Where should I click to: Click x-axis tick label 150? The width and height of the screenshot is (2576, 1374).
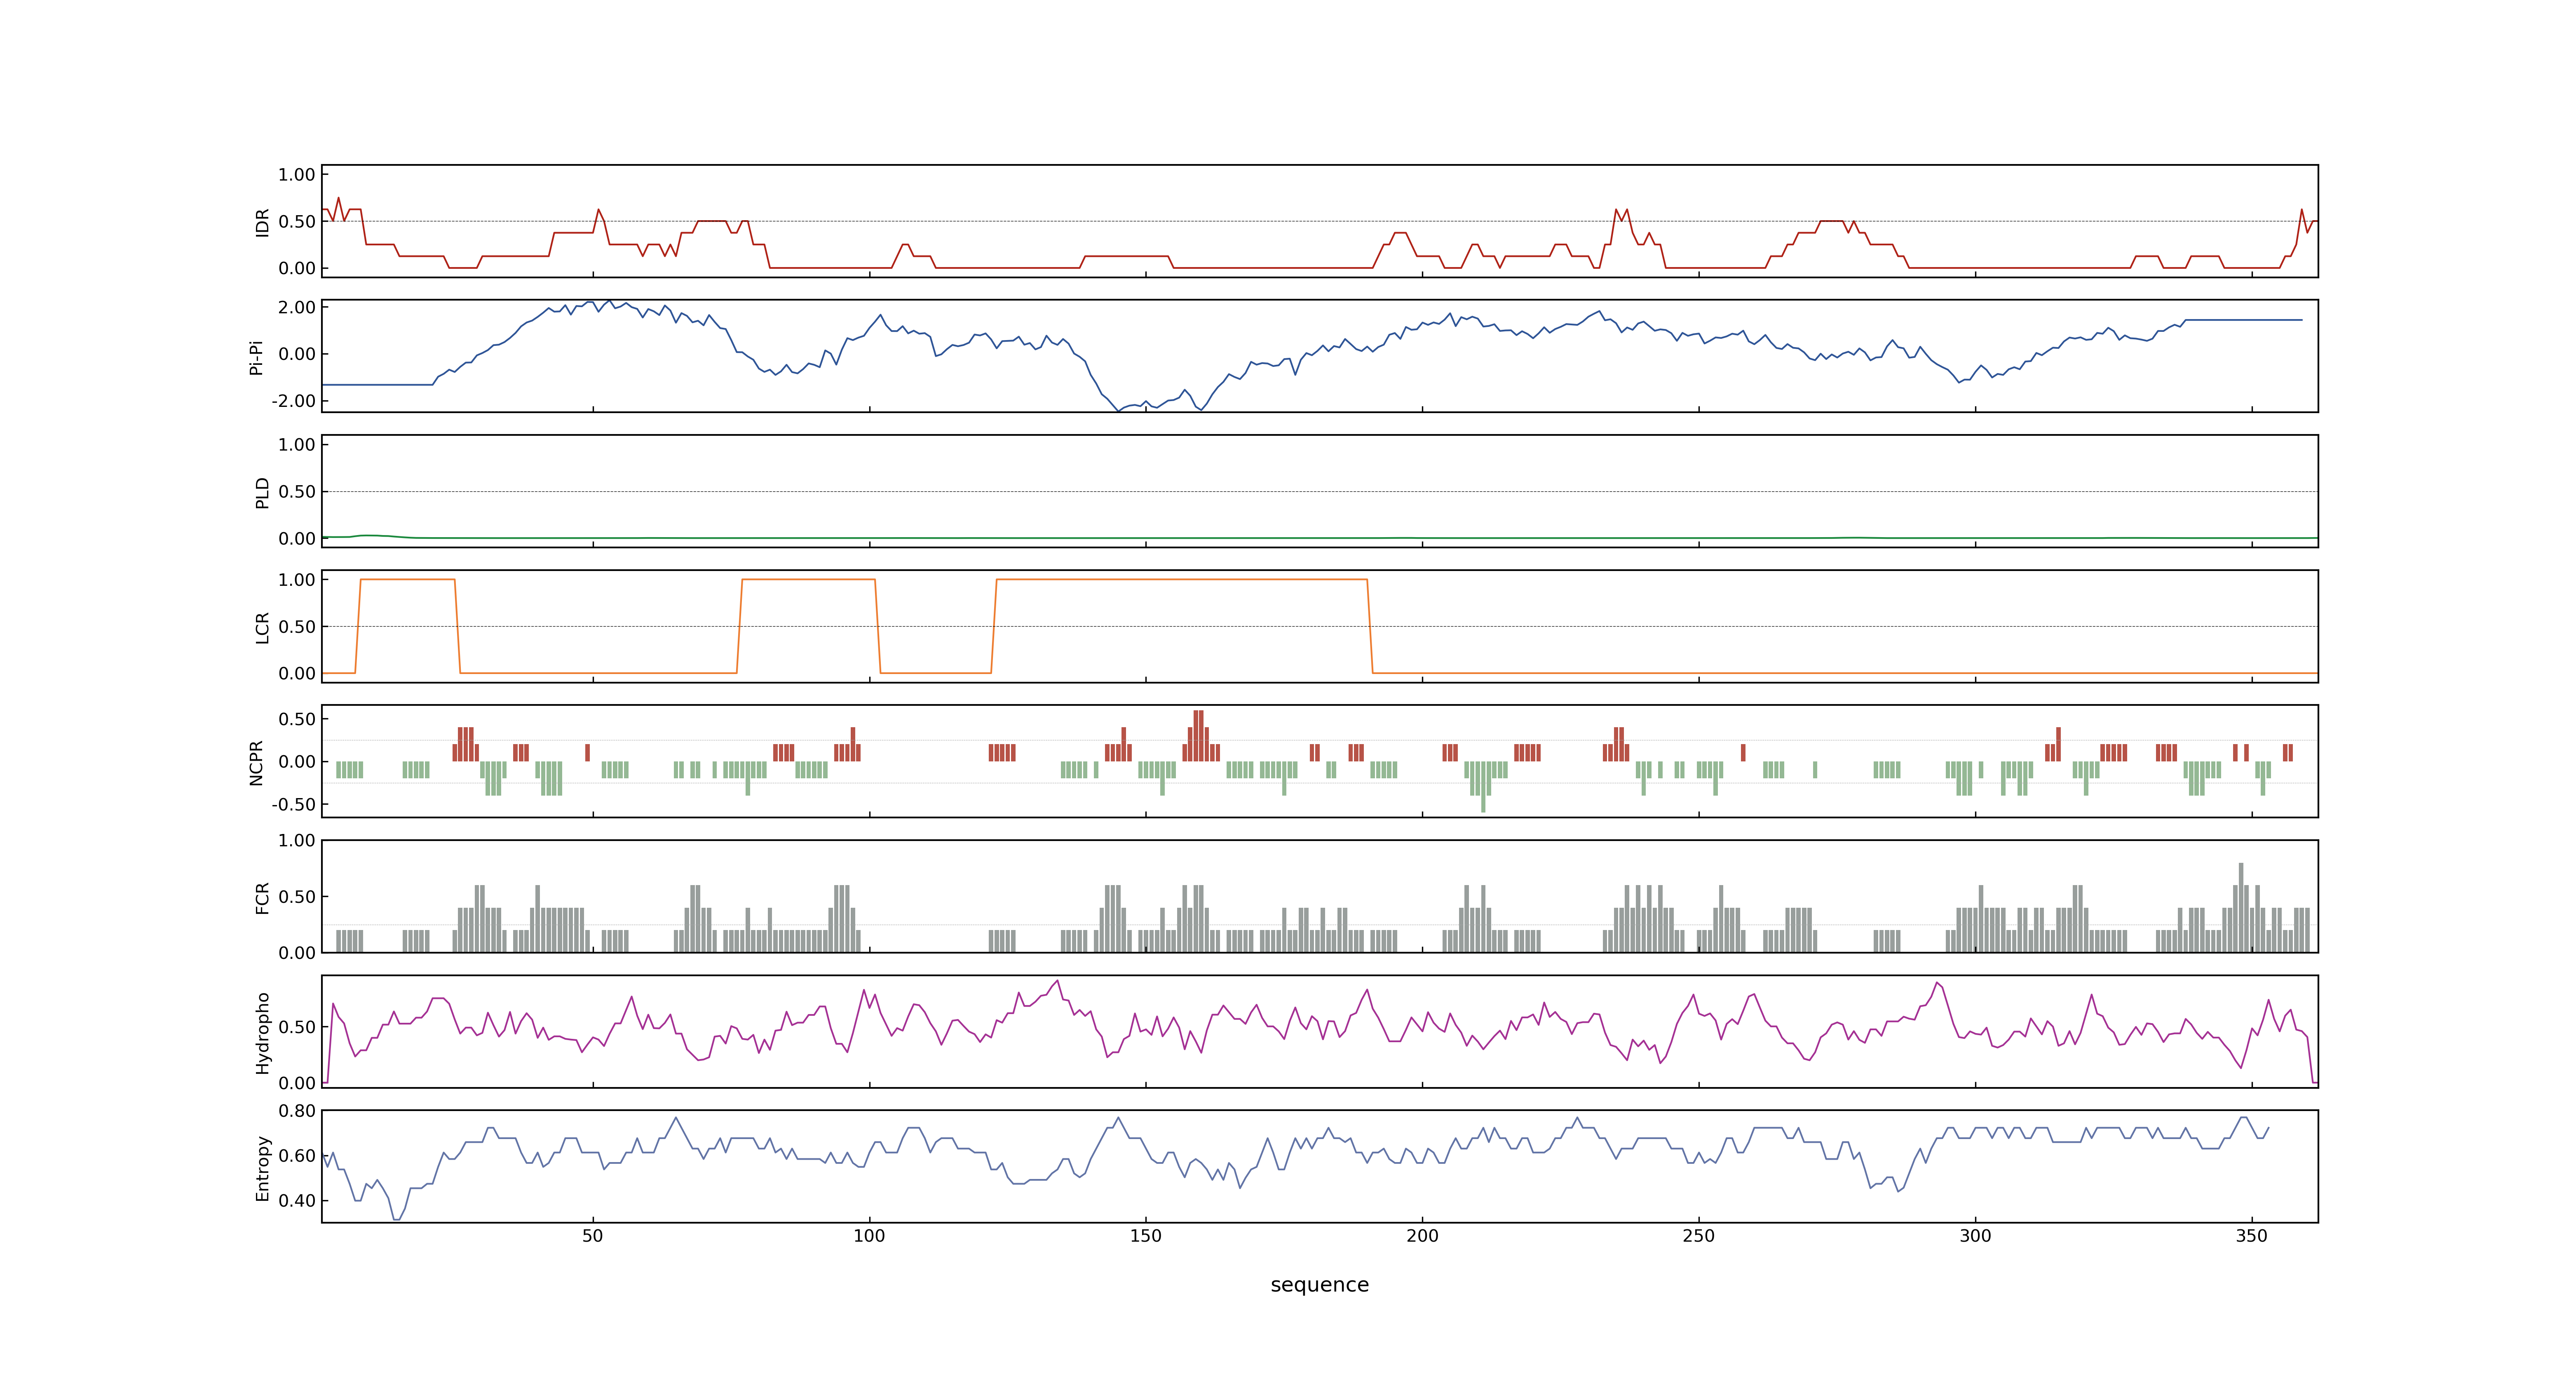click(1146, 1236)
